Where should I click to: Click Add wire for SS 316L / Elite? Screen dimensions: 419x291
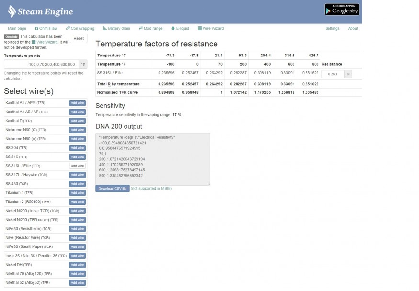point(78,166)
